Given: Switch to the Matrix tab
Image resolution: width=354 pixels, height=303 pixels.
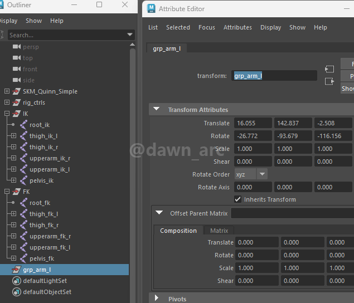Looking at the screenshot, I should pyautogui.click(x=219, y=231).
